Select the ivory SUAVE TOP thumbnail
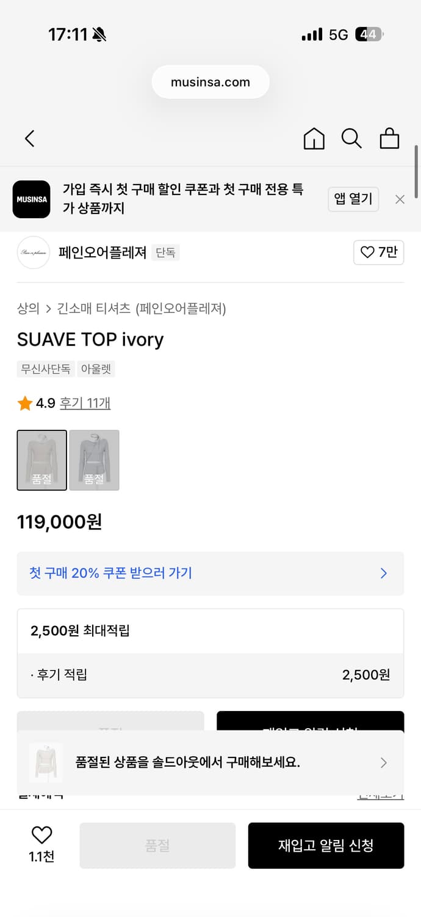Viewport: 421px width, 917px height. (x=41, y=460)
